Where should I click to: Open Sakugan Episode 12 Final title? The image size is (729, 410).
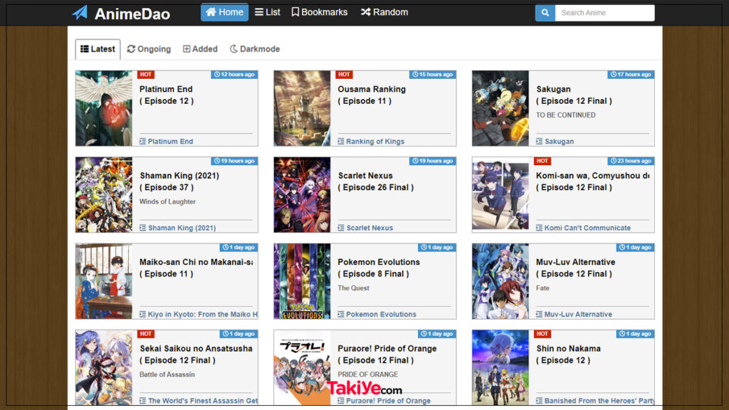click(x=574, y=95)
